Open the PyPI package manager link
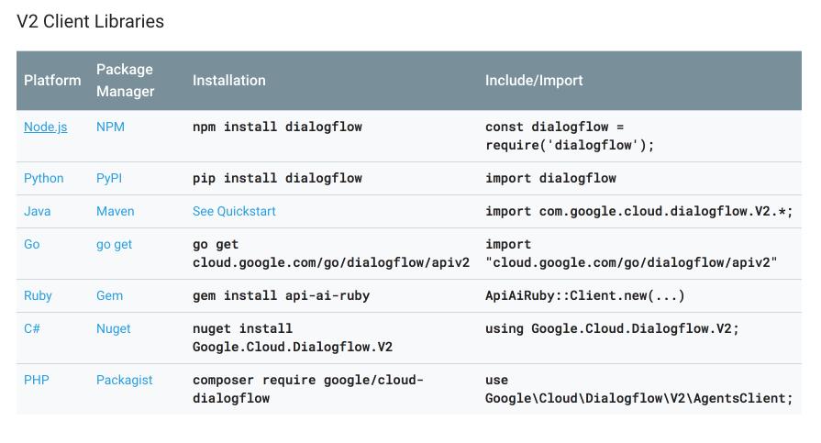 click(x=109, y=178)
